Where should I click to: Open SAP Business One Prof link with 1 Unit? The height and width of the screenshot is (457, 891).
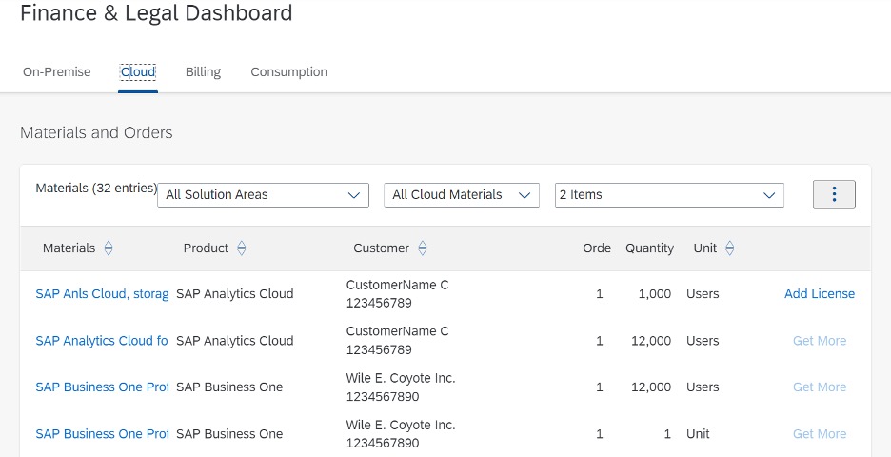[x=102, y=434]
